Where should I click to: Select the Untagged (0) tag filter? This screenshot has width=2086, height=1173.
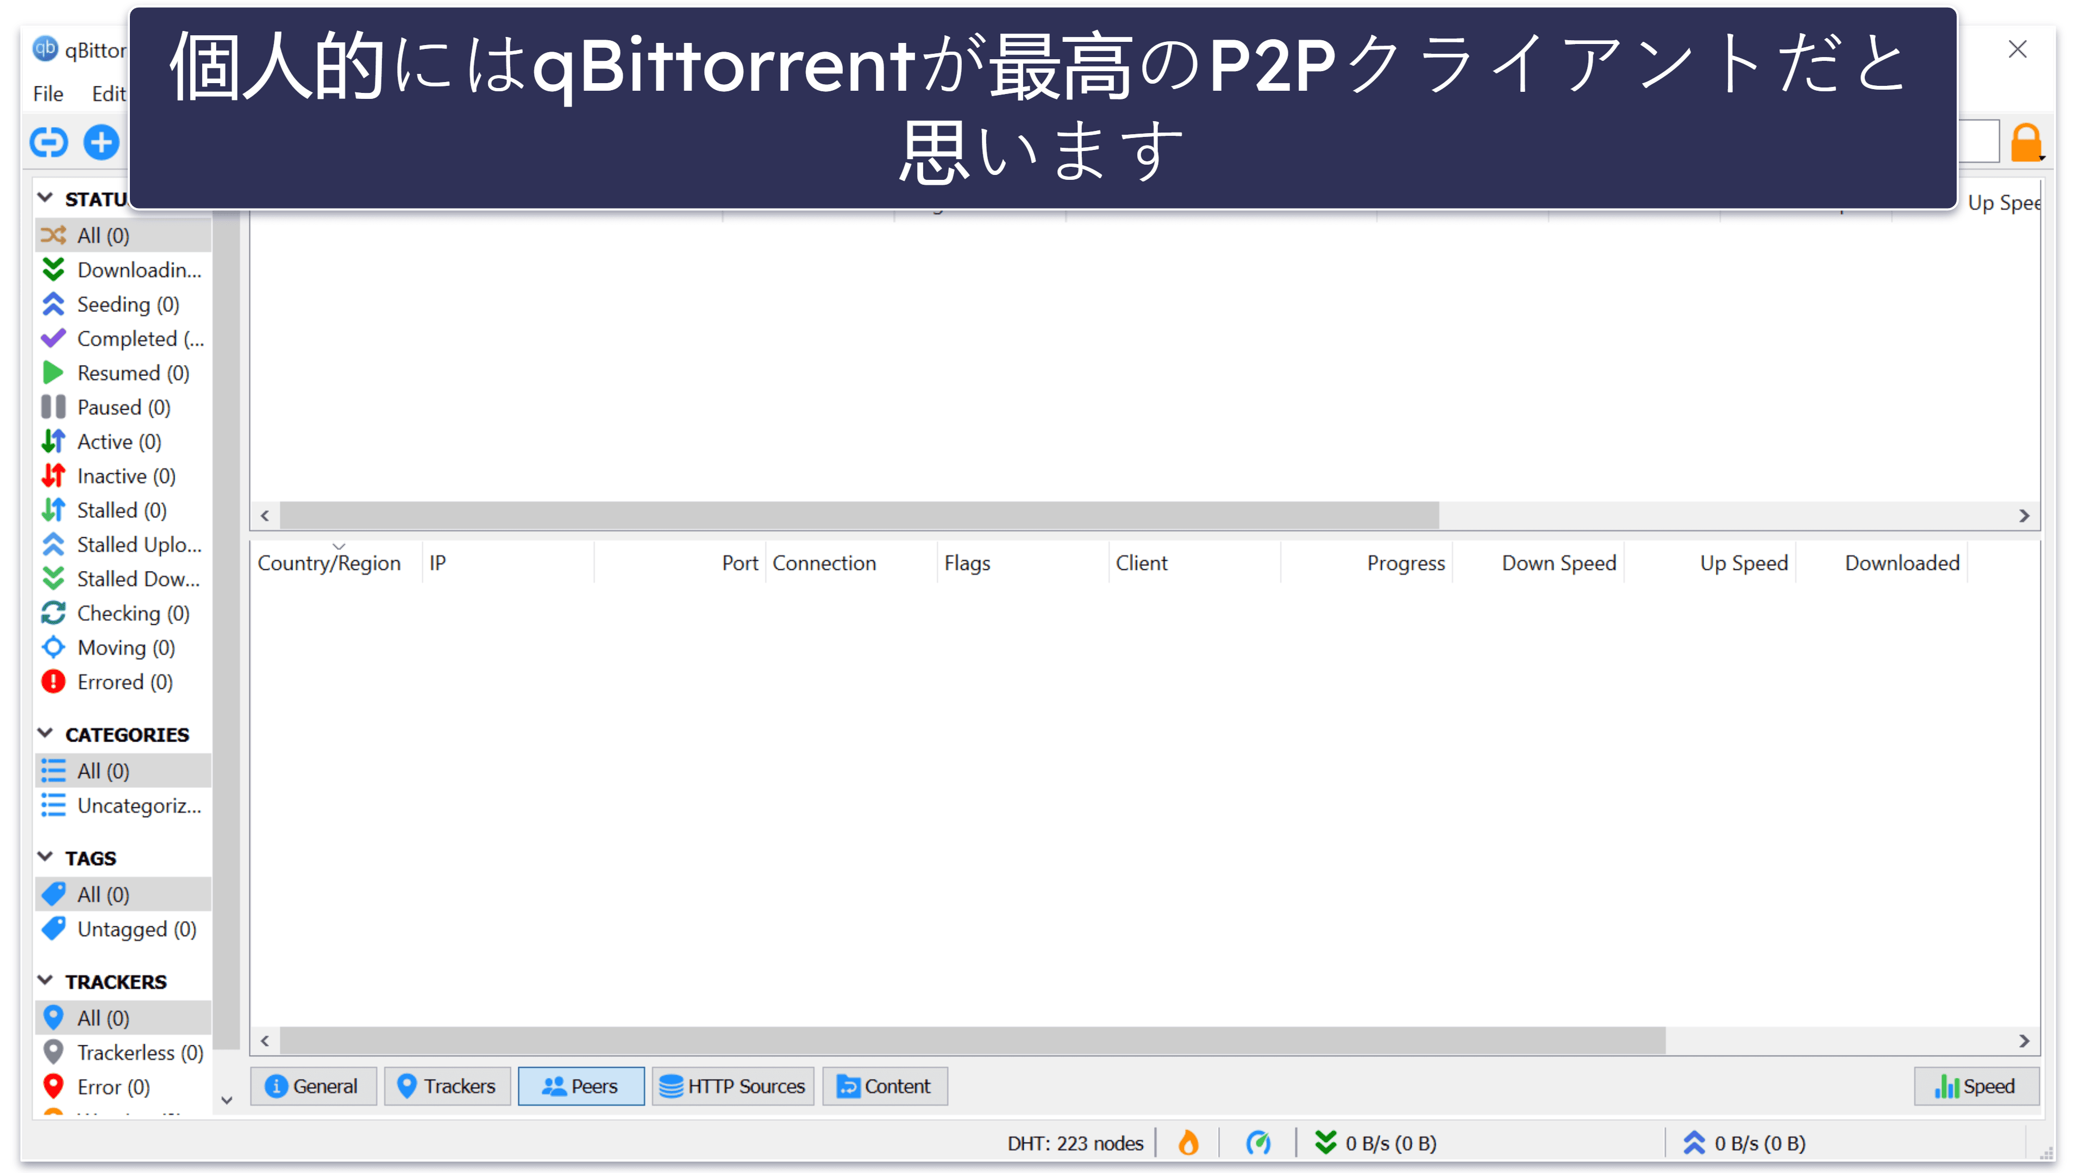click(x=123, y=930)
